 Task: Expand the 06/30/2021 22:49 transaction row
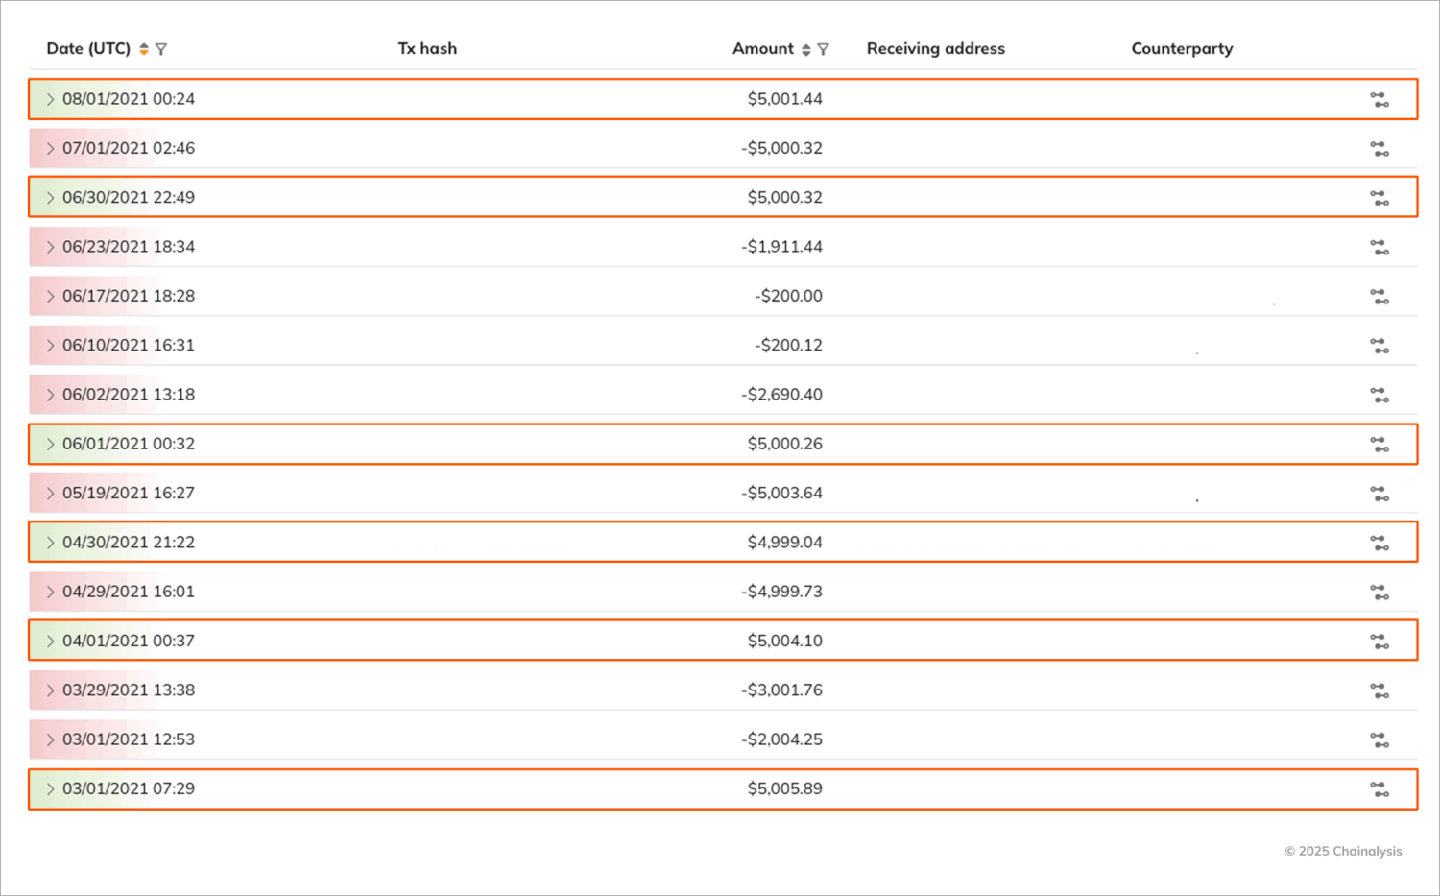[50, 198]
